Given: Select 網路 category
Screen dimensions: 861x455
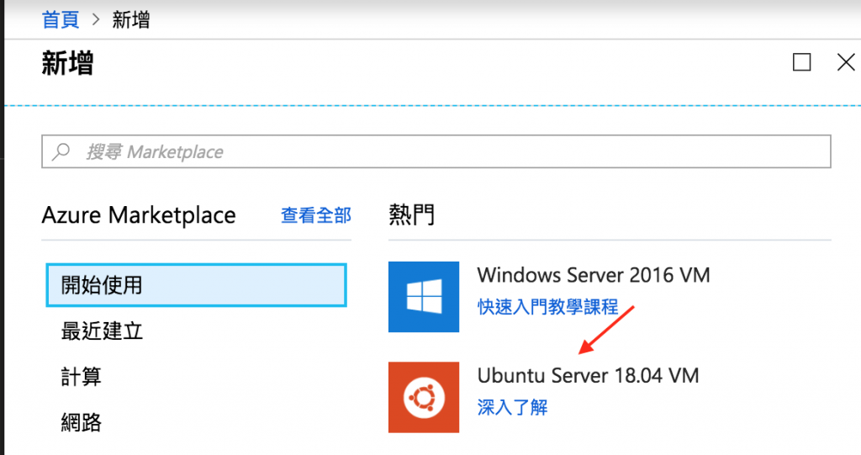Looking at the screenshot, I should pos(82,422).
